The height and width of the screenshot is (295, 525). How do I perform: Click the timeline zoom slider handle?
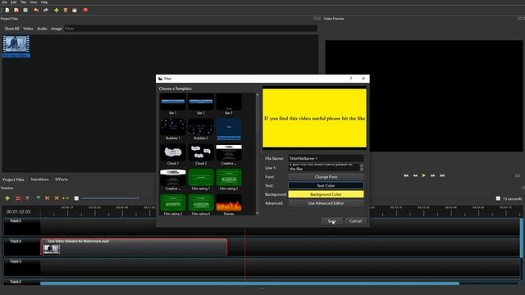[76, 198]
